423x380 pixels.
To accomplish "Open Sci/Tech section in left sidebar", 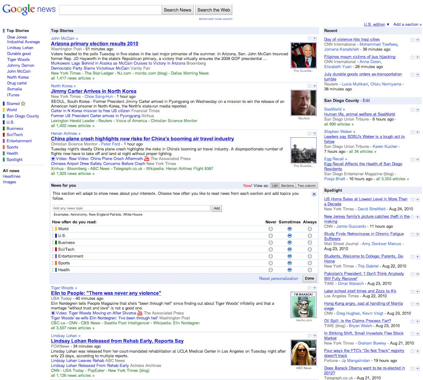I will click(15, 135).
